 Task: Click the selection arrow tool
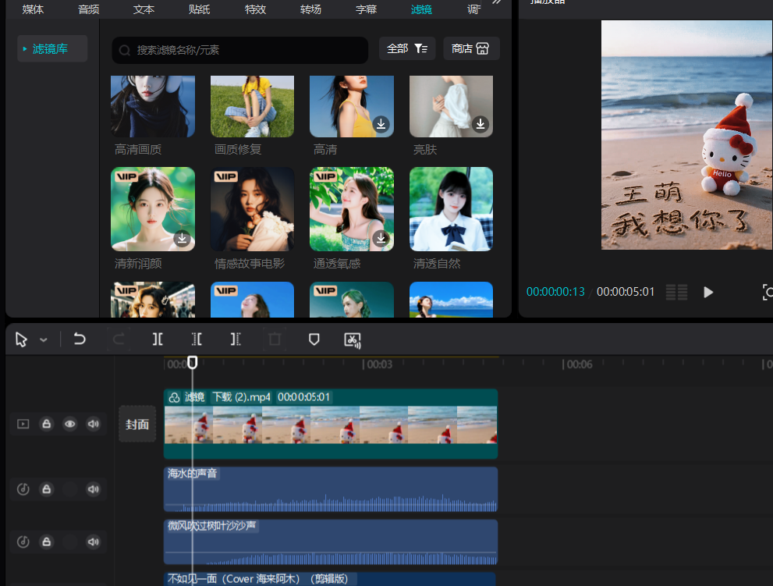click(21, 339)
